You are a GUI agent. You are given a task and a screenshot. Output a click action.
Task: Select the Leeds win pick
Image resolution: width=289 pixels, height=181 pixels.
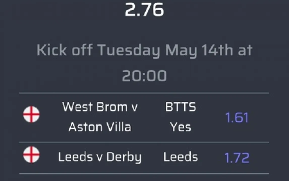coord(180,157)
